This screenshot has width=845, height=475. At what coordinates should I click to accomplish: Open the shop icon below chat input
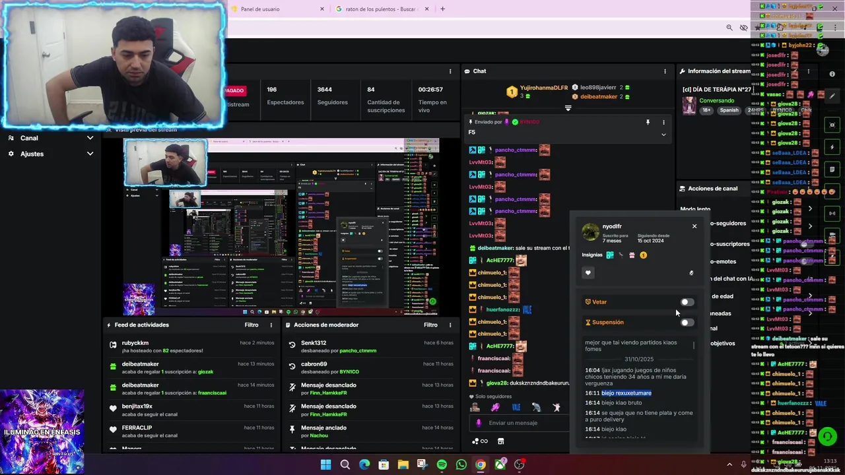(500, 441)
